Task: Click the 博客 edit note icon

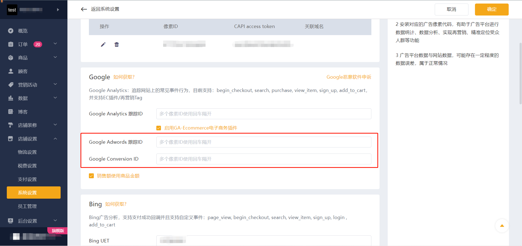Action: click(11, 112)
